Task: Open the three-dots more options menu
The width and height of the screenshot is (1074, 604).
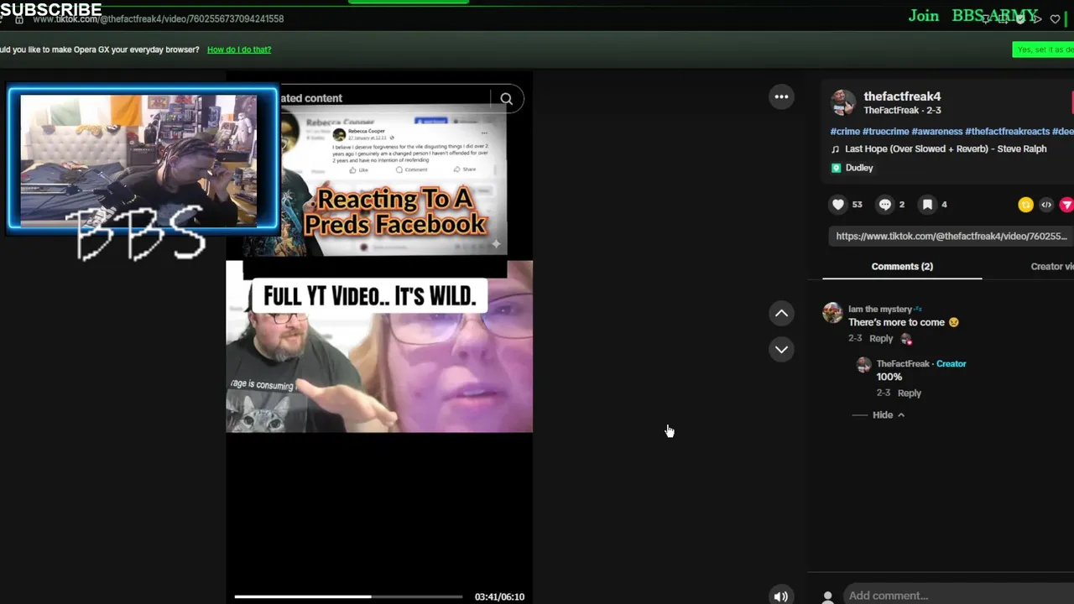Action: (781, 96)
